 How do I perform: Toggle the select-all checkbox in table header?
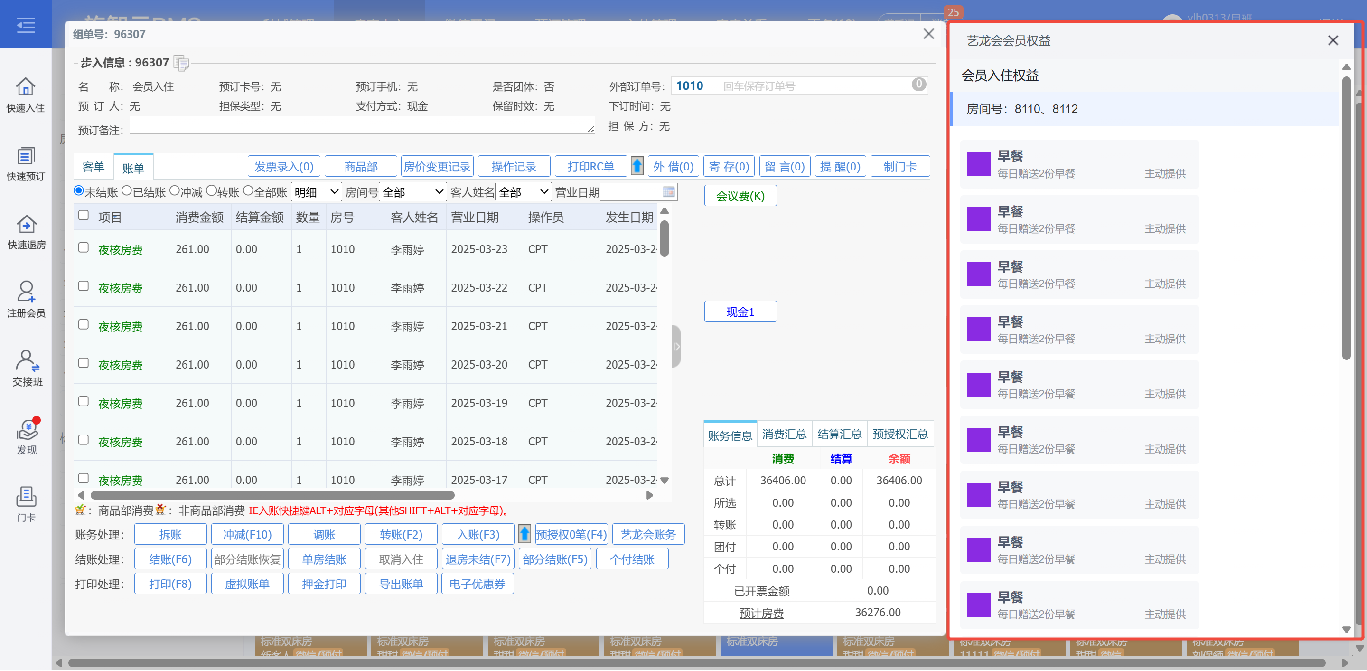84,215
